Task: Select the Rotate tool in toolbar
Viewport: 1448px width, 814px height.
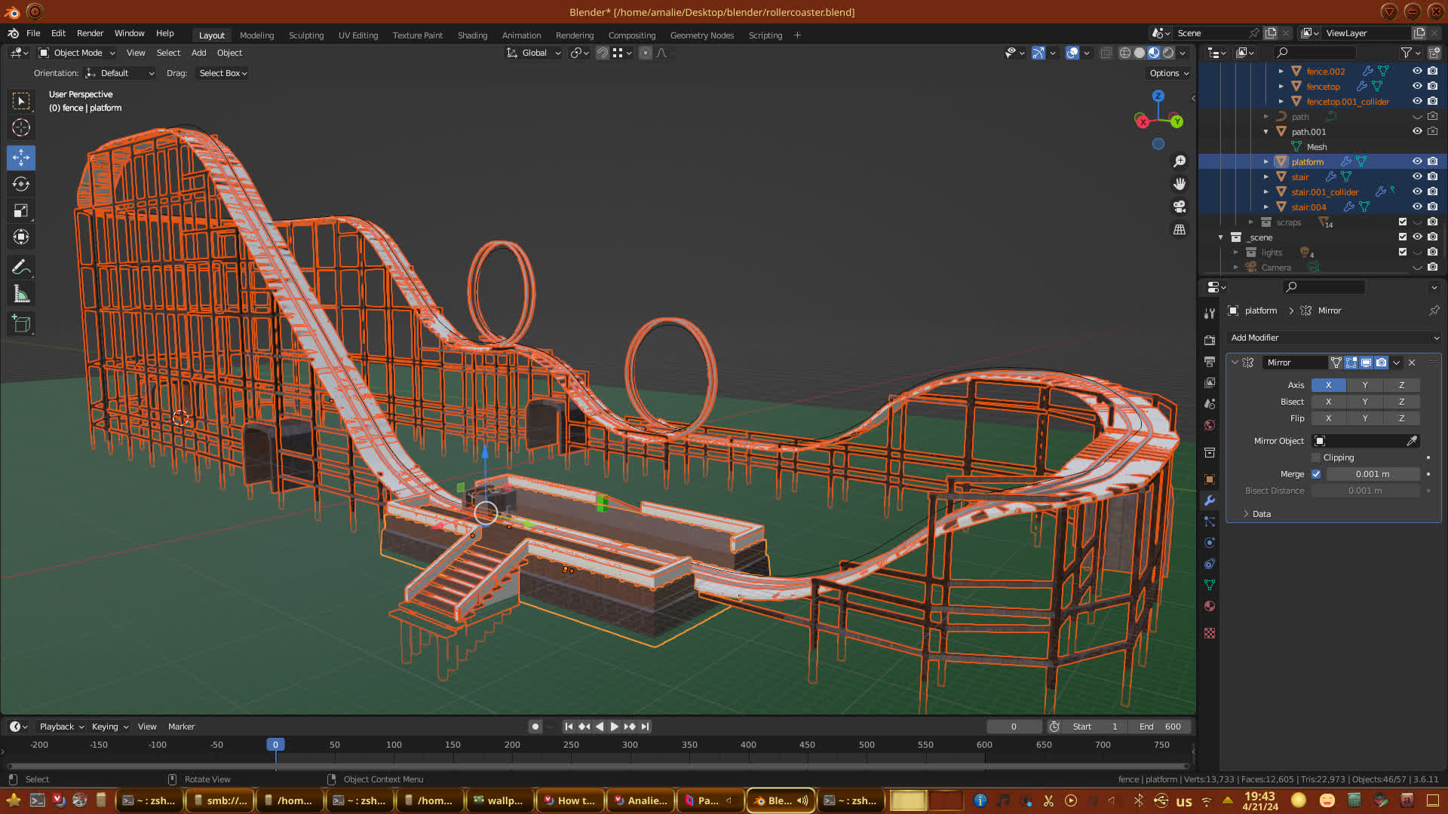Action: pyautogui.click(x=21, y=184)
